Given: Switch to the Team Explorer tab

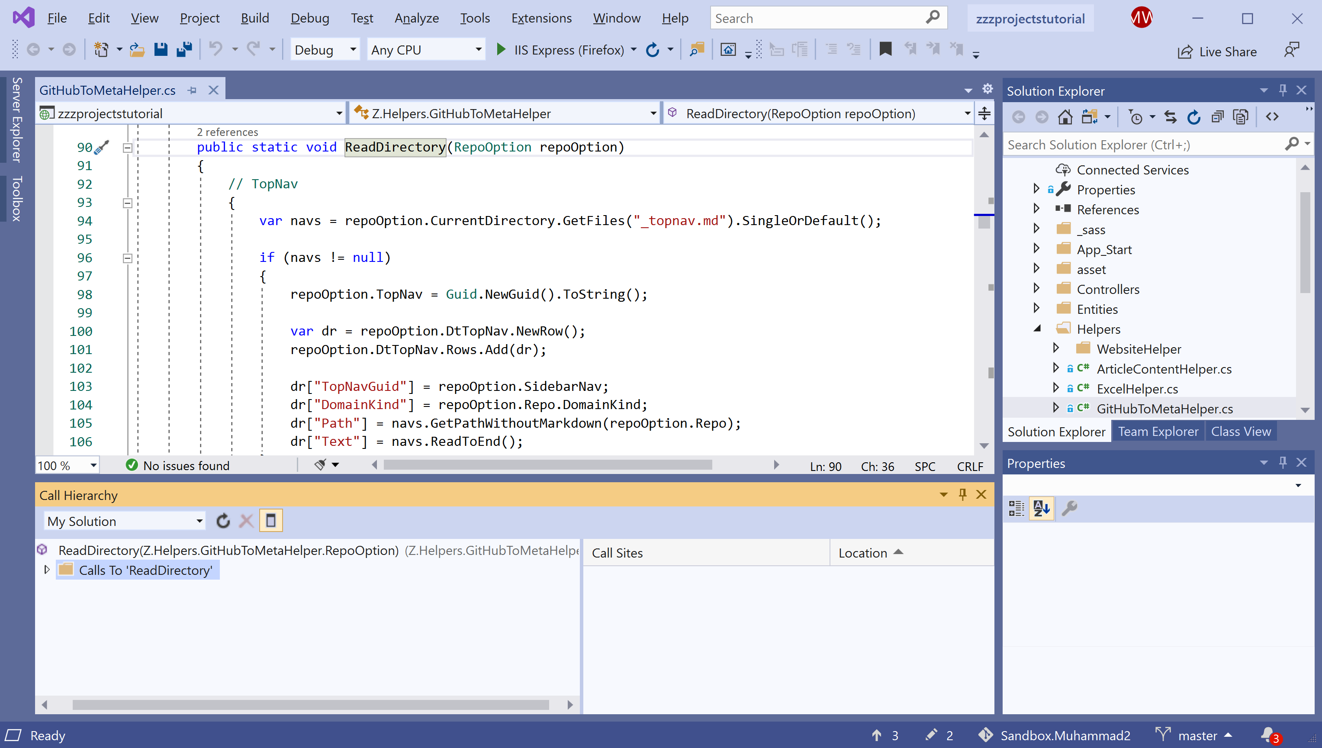Looking at the screenshot, I should pyautogui.click(x=1158, y=432).
